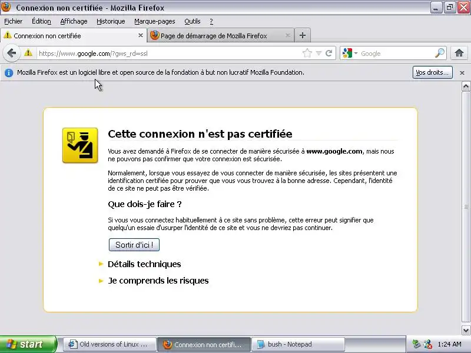
Task: Open the address bar history dropdown arrow
Action: (319, 54)
